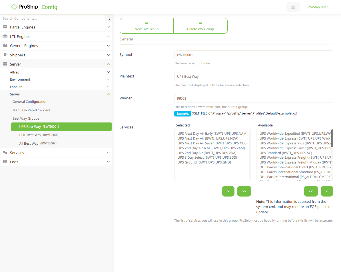Screen dimensions: 341x272
Task: Select UPS 2nd Day Air A.M. entry
Action: [211, 148]
